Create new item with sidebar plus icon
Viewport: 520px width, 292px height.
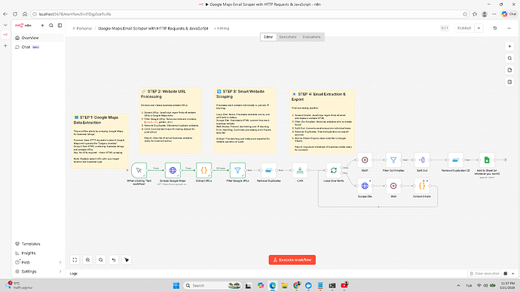point(42,26)
